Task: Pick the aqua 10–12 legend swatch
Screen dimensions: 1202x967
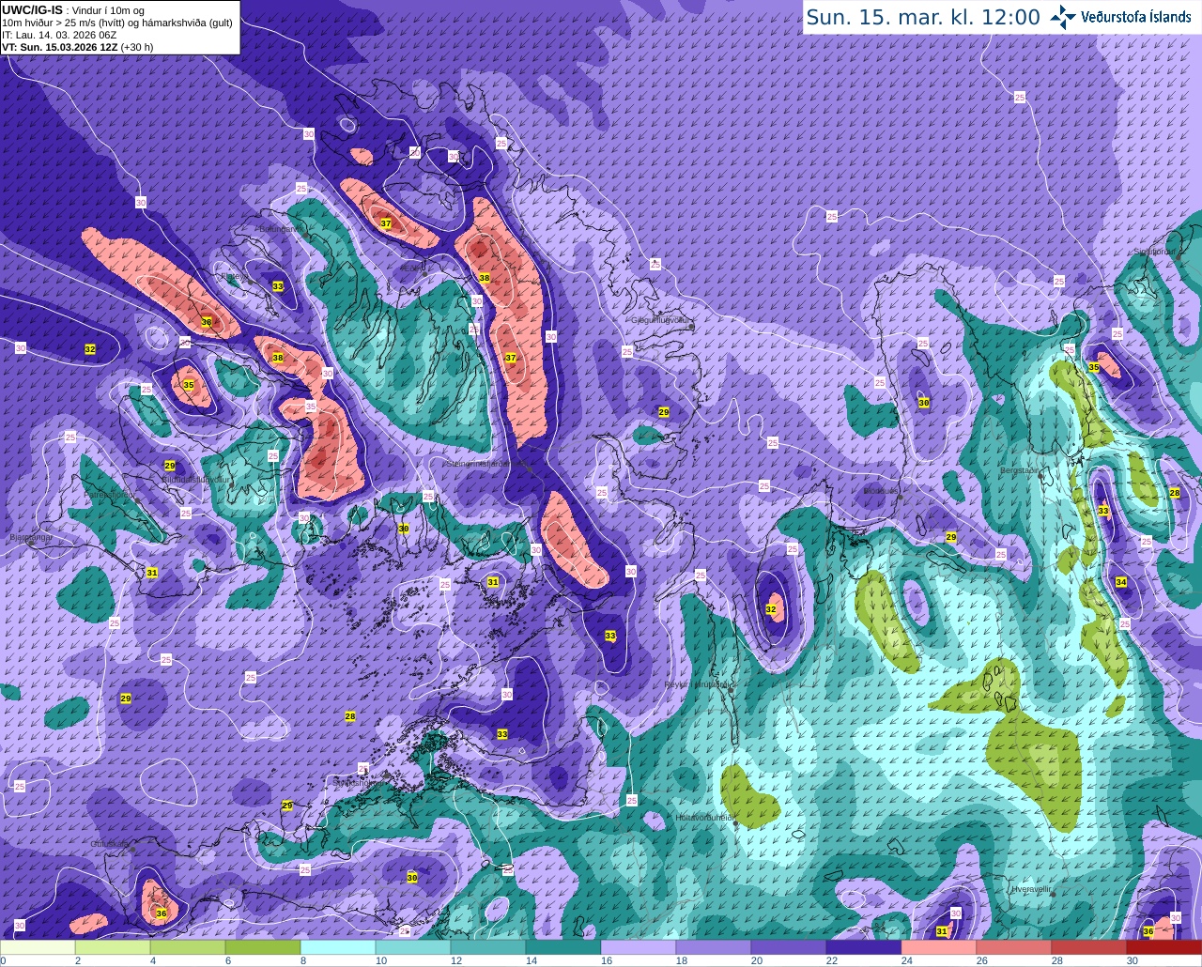Action: (413, 948)
